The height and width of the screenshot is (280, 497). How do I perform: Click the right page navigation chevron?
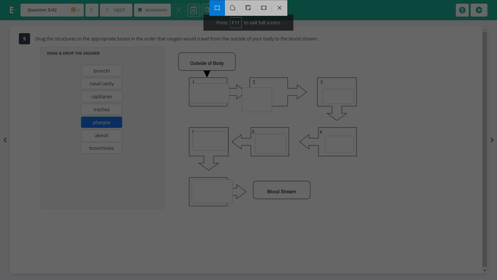(x=492, y=140)
